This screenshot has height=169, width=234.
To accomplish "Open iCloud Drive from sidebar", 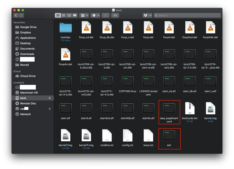I will [28, 76].
